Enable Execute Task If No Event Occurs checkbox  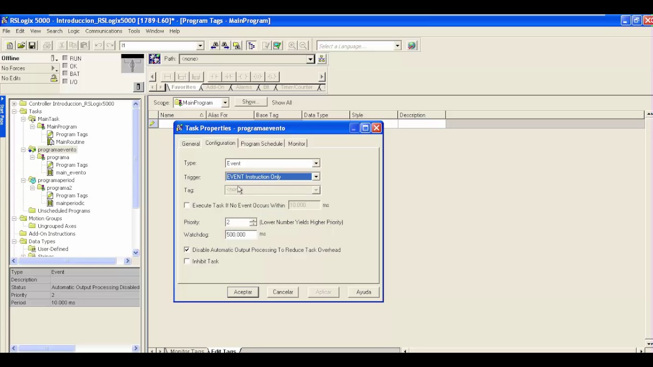(x=187, y=205)
